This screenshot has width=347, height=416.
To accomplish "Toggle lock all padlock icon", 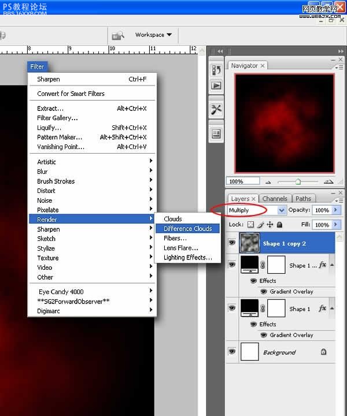I will pyautogui.click(x=279, y=225).
